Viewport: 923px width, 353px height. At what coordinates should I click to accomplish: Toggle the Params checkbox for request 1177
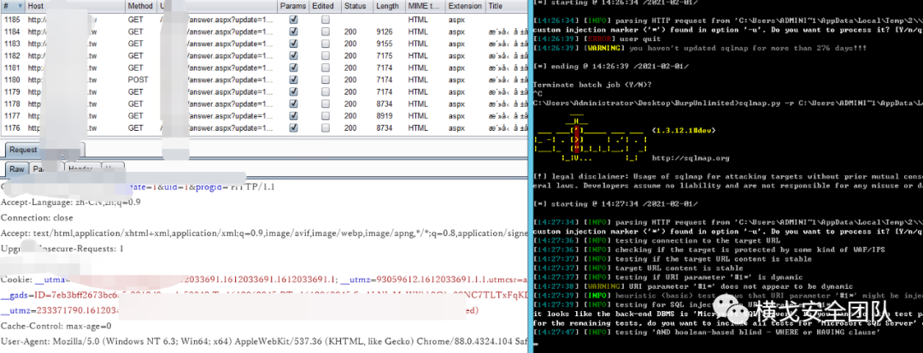click(x=294, y=116)
